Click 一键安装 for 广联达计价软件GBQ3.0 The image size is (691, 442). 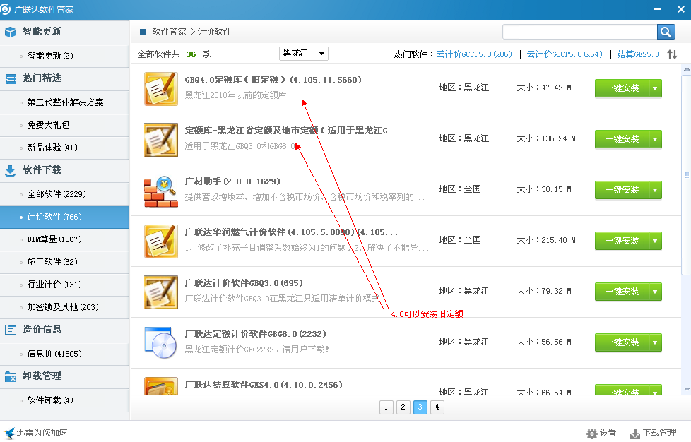622,292
